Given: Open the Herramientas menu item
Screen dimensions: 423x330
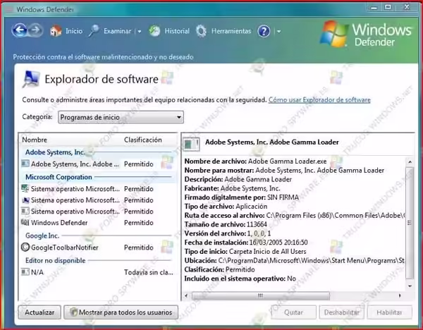Looking at the screenshot, I should (x=231, y=31).
